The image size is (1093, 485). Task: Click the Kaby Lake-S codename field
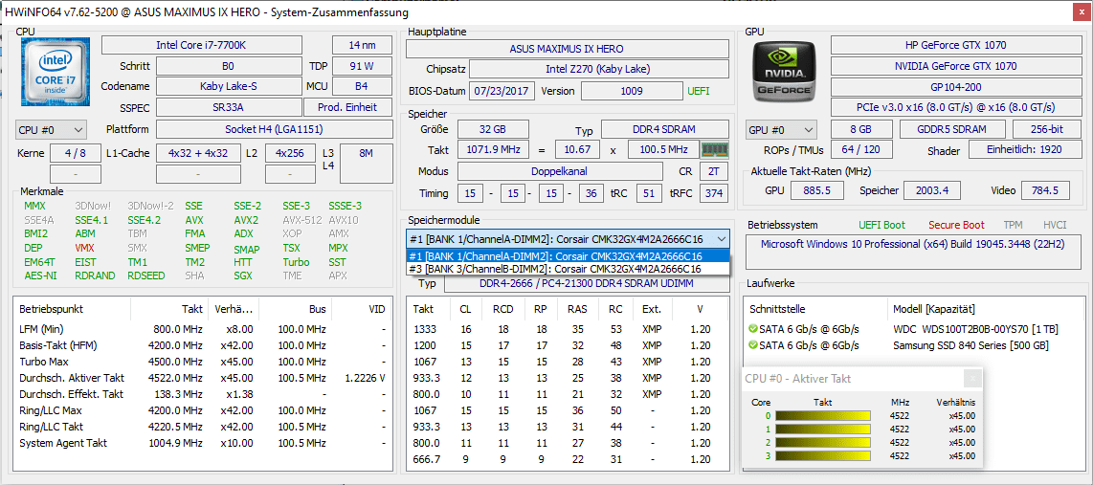click(229, 86)
